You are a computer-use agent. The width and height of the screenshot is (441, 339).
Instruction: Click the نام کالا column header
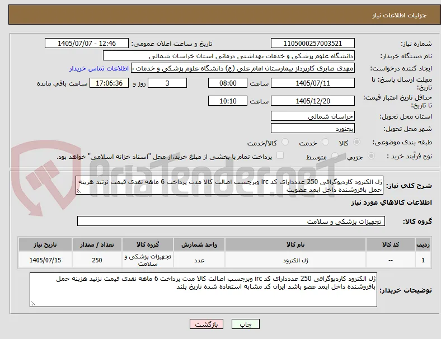coord(295,244)
